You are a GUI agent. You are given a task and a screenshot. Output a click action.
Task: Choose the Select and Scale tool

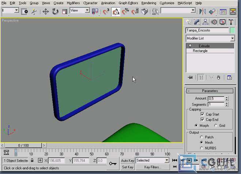[65, 12]
